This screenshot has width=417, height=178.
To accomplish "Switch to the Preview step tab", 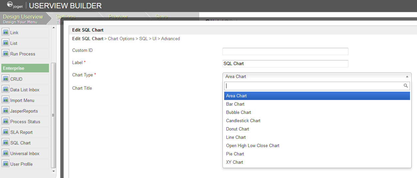I will coord(118,17).
